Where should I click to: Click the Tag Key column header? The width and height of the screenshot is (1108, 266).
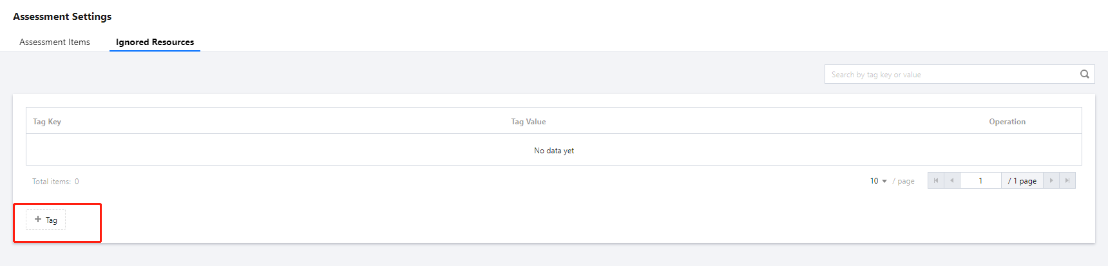click(x=47, y=122)
